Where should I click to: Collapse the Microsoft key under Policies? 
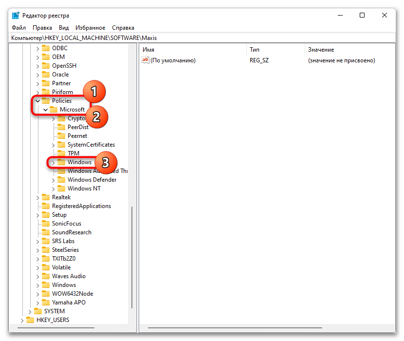45,110
